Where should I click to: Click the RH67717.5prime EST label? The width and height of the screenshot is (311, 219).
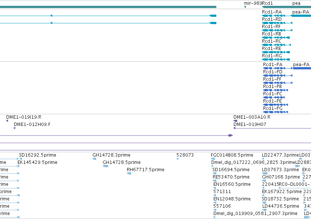coord(145,170)
